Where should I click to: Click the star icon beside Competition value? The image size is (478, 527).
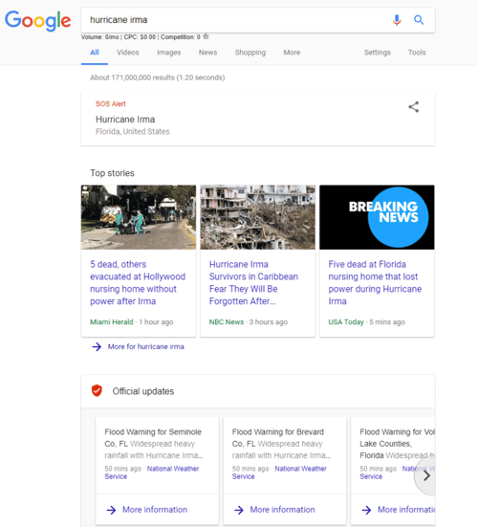(206, 36)
